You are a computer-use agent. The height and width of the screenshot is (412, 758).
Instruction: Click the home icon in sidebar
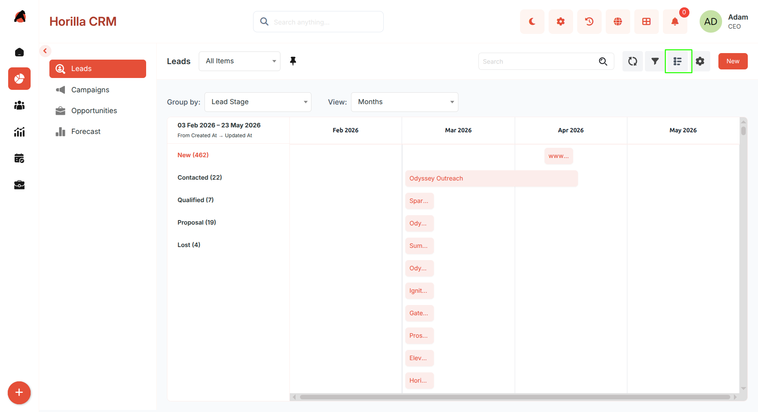19,52
